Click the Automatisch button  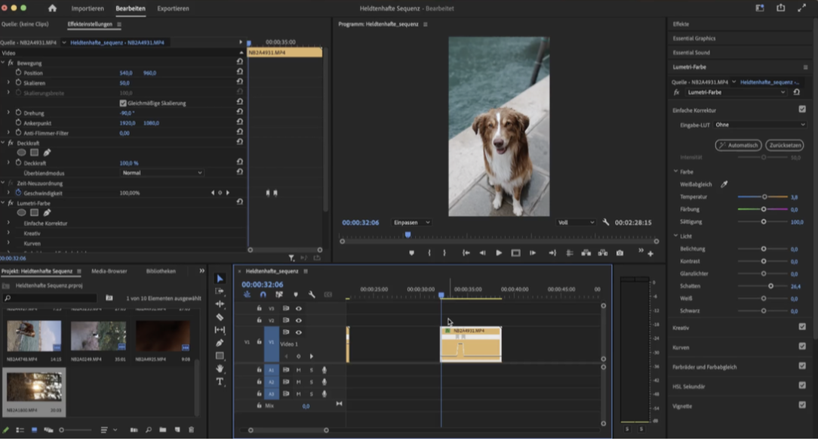coord(738,145)
